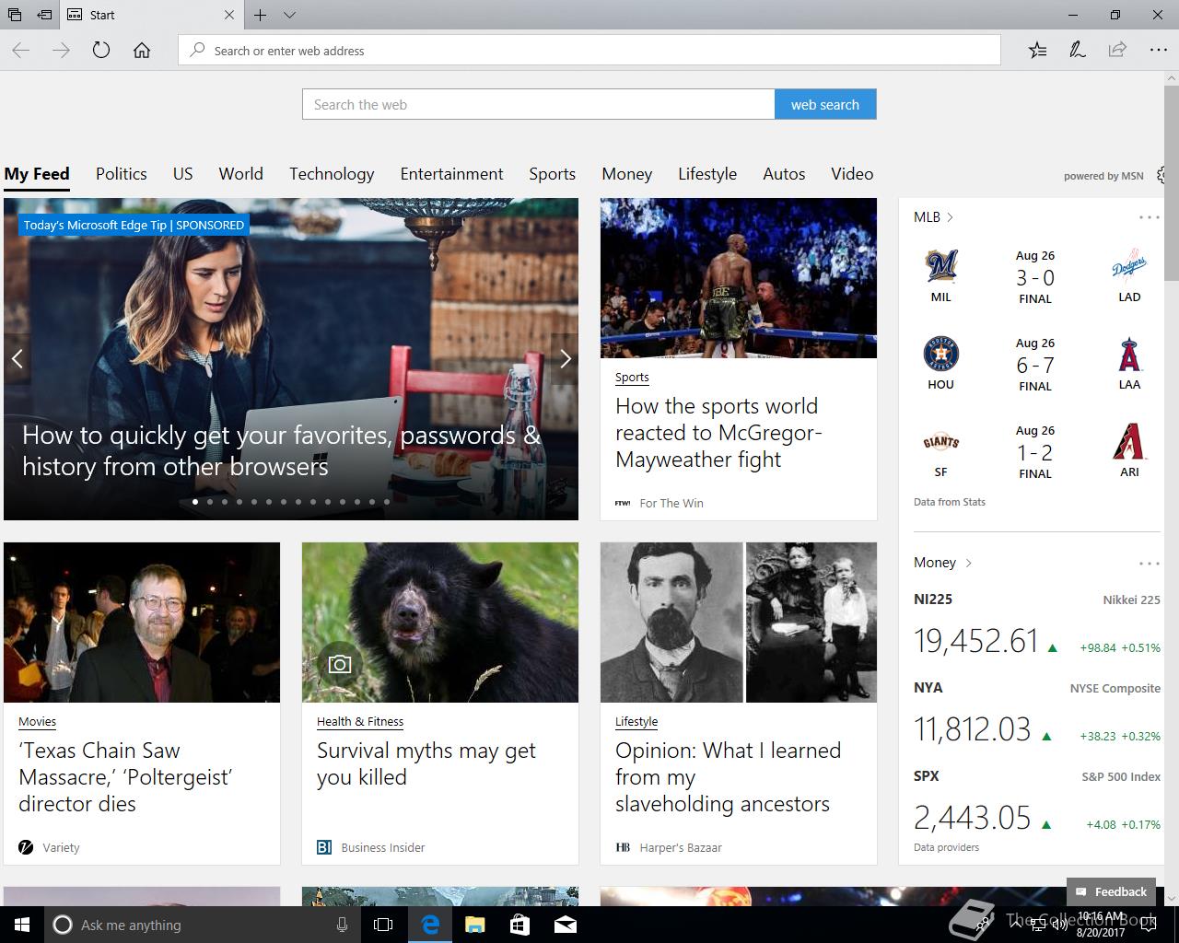Click the NI225 Nikkei value 19,452.61

[976, 641]
